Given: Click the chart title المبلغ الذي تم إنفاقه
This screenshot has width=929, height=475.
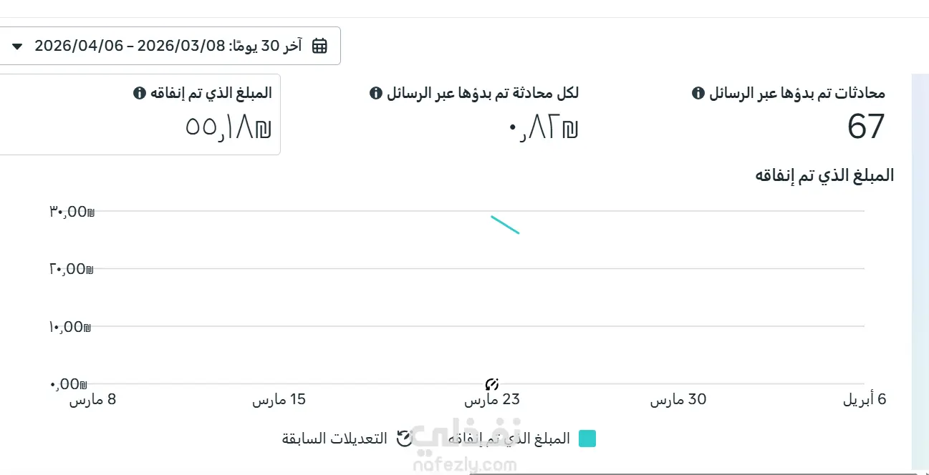Looking at the screenshot, I should (x=824, y=175).
